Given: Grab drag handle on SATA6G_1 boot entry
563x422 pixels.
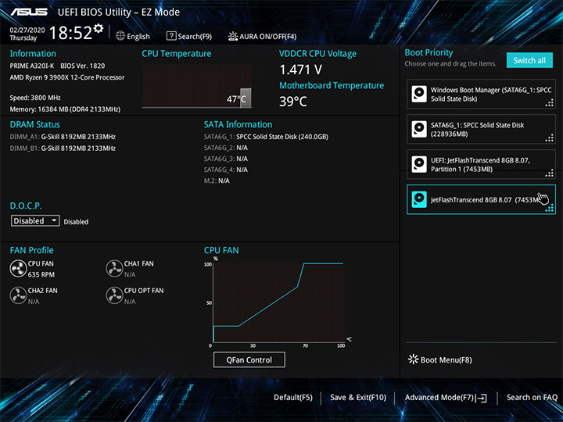Looking at the screenshot, I should click(x=550, y=138).
